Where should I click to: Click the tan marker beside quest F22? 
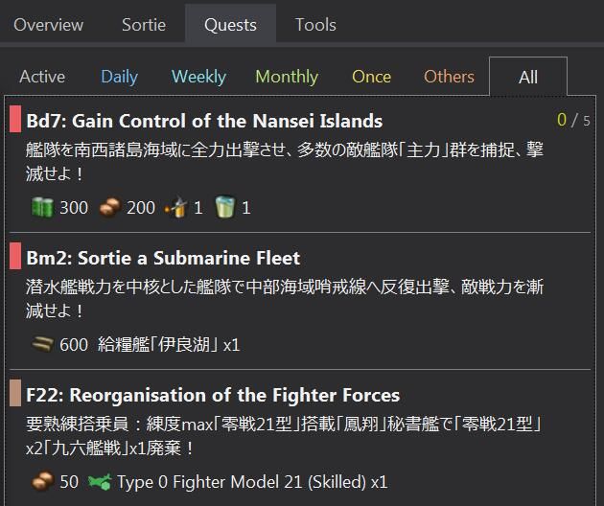pos(15,393)
